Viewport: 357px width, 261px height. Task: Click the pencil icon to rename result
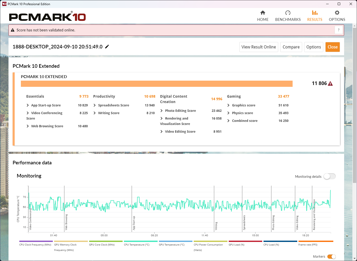(x=107, y=47)
